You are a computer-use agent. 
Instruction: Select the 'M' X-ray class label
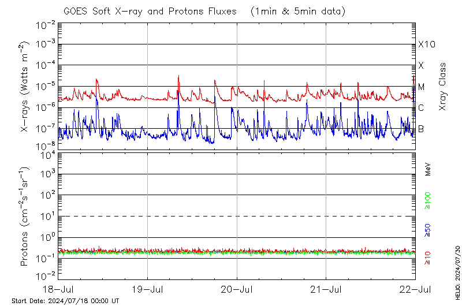click(x=422, y=87)
